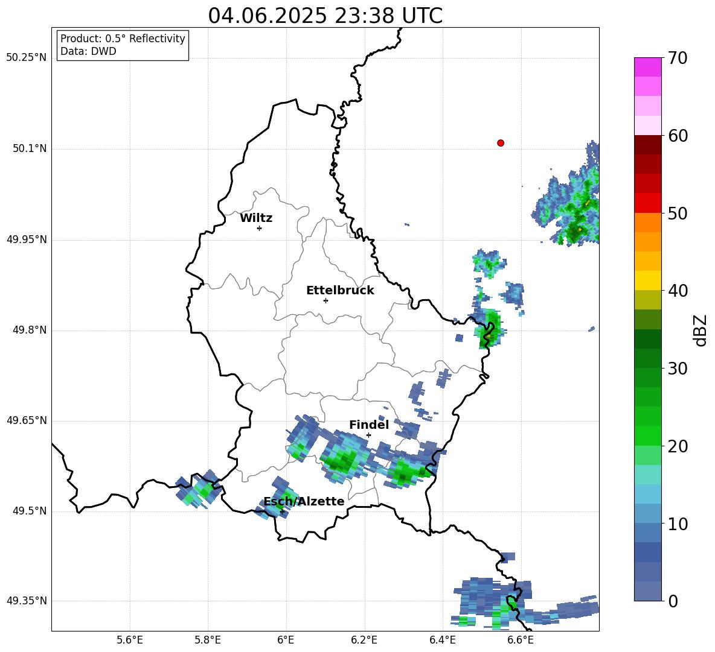Click the 5.6°E longitude label

point(130,640)
